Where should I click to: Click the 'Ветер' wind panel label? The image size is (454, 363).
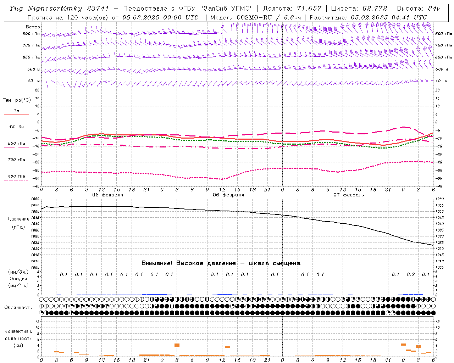(x=33, y=27)
